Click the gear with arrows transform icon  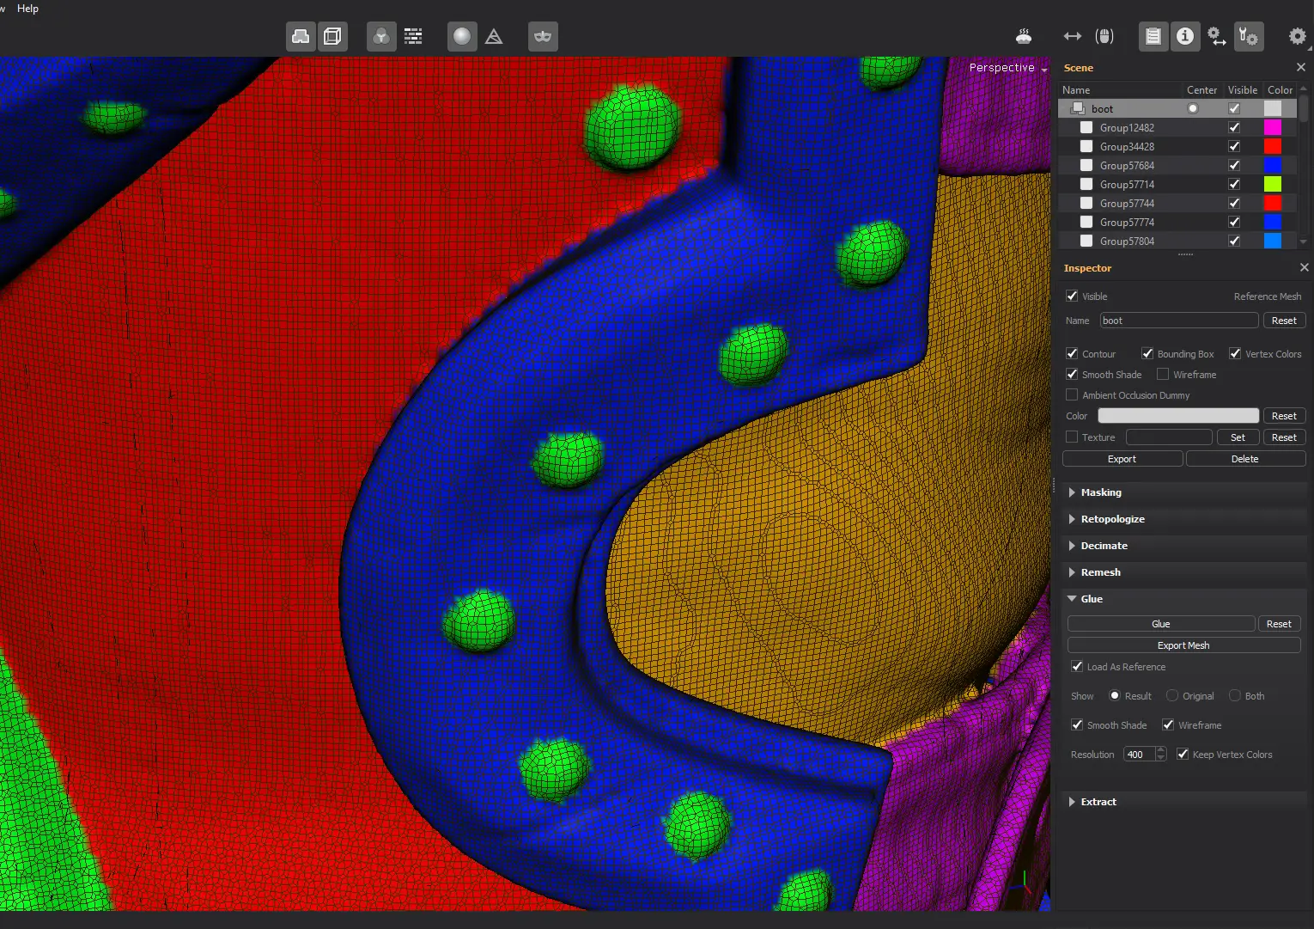(1216, 36)
